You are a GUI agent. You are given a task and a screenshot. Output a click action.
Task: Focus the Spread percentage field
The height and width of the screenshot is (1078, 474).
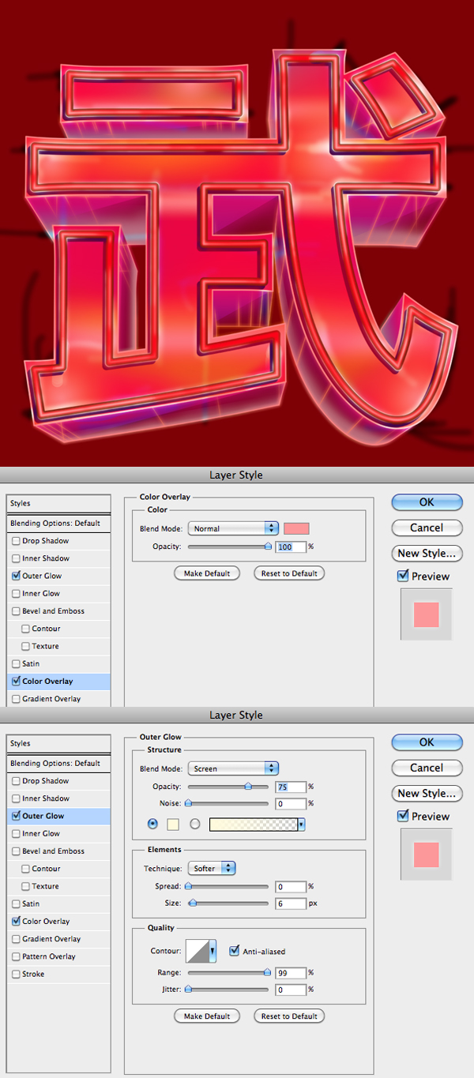coord(290,886)
